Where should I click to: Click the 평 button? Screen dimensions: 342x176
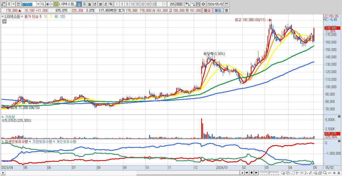[x=226, y=10]
